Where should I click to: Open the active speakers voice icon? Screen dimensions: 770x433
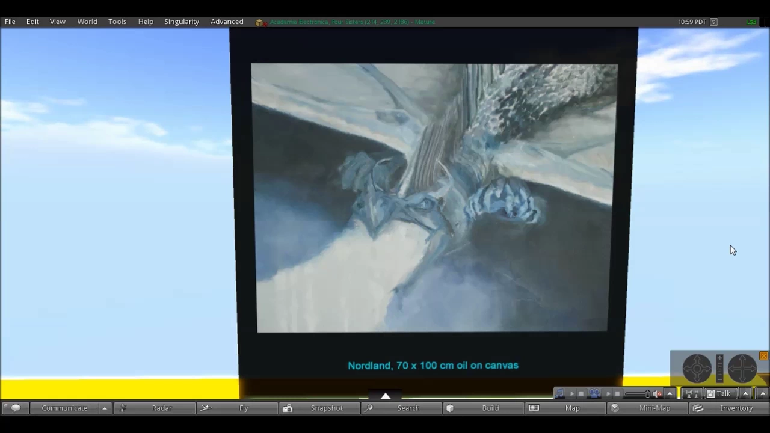coord(692,394)
